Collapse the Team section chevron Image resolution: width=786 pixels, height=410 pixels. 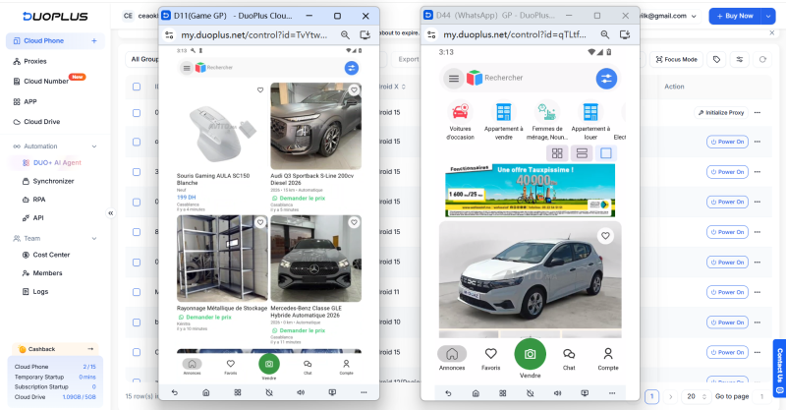pyautogui.click(x=94, y=239)
